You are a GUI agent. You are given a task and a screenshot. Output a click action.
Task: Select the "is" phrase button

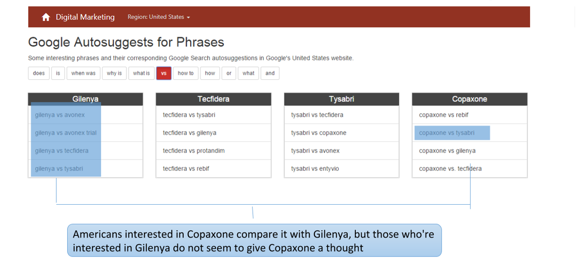[x=58, y=73]
